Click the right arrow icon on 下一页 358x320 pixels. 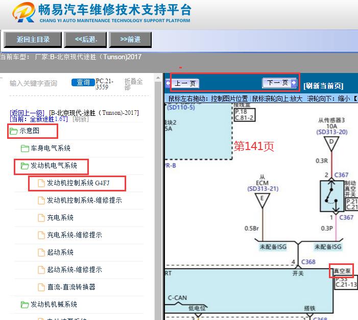coord(294,83)
